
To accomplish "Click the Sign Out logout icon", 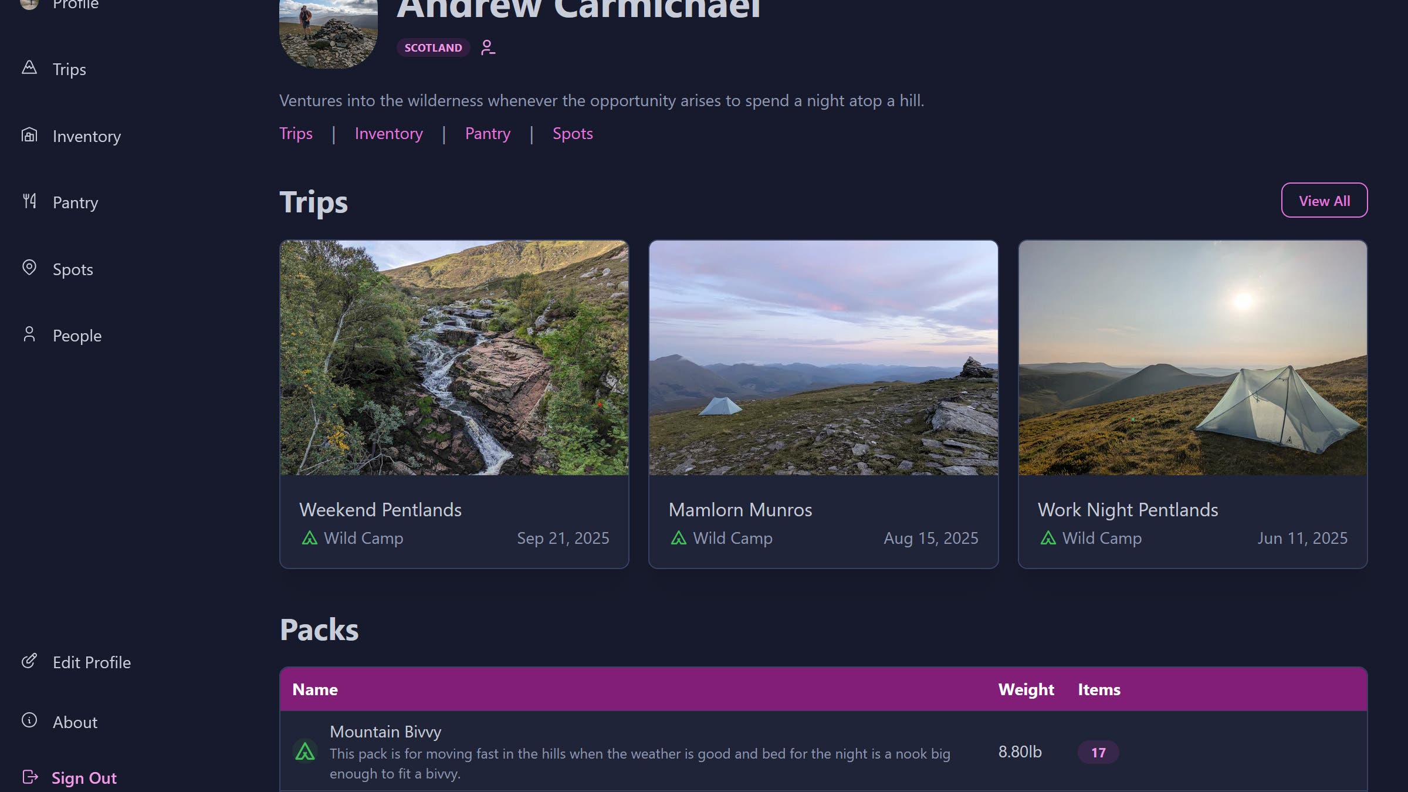I will 29,775.
